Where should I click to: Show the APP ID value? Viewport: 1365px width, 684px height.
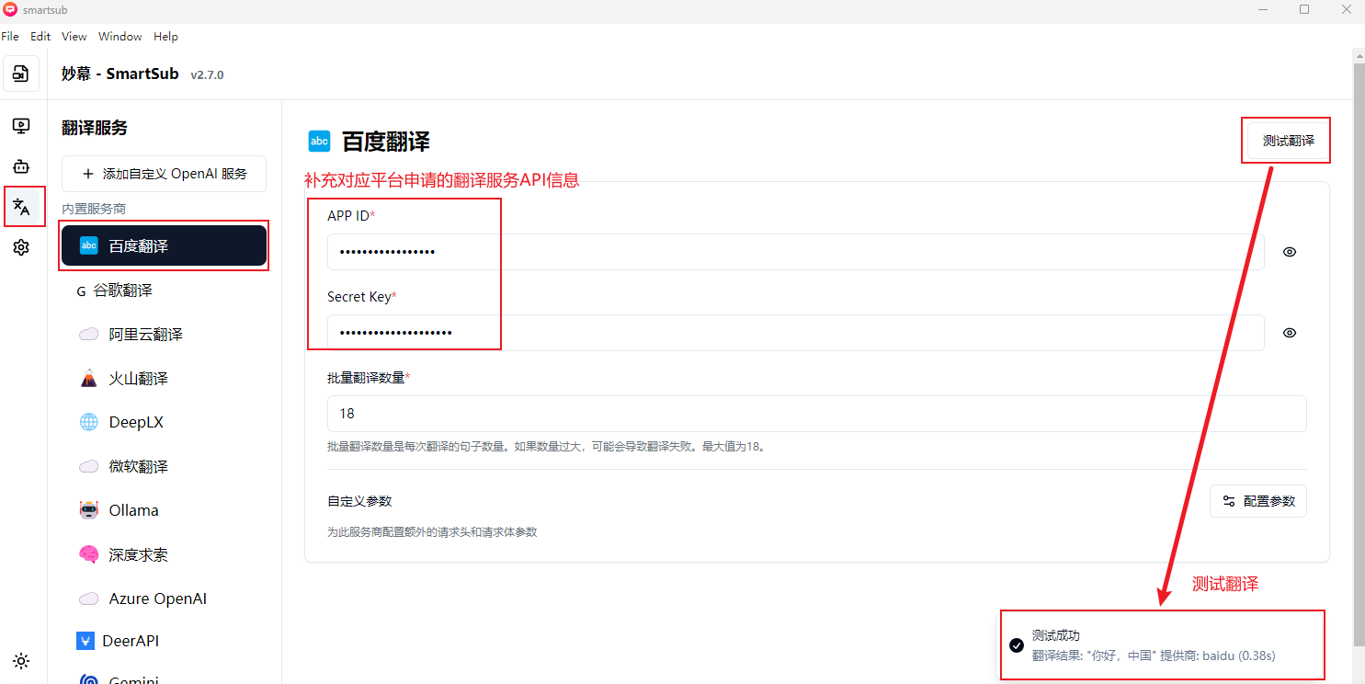[x=1290, y=252]
